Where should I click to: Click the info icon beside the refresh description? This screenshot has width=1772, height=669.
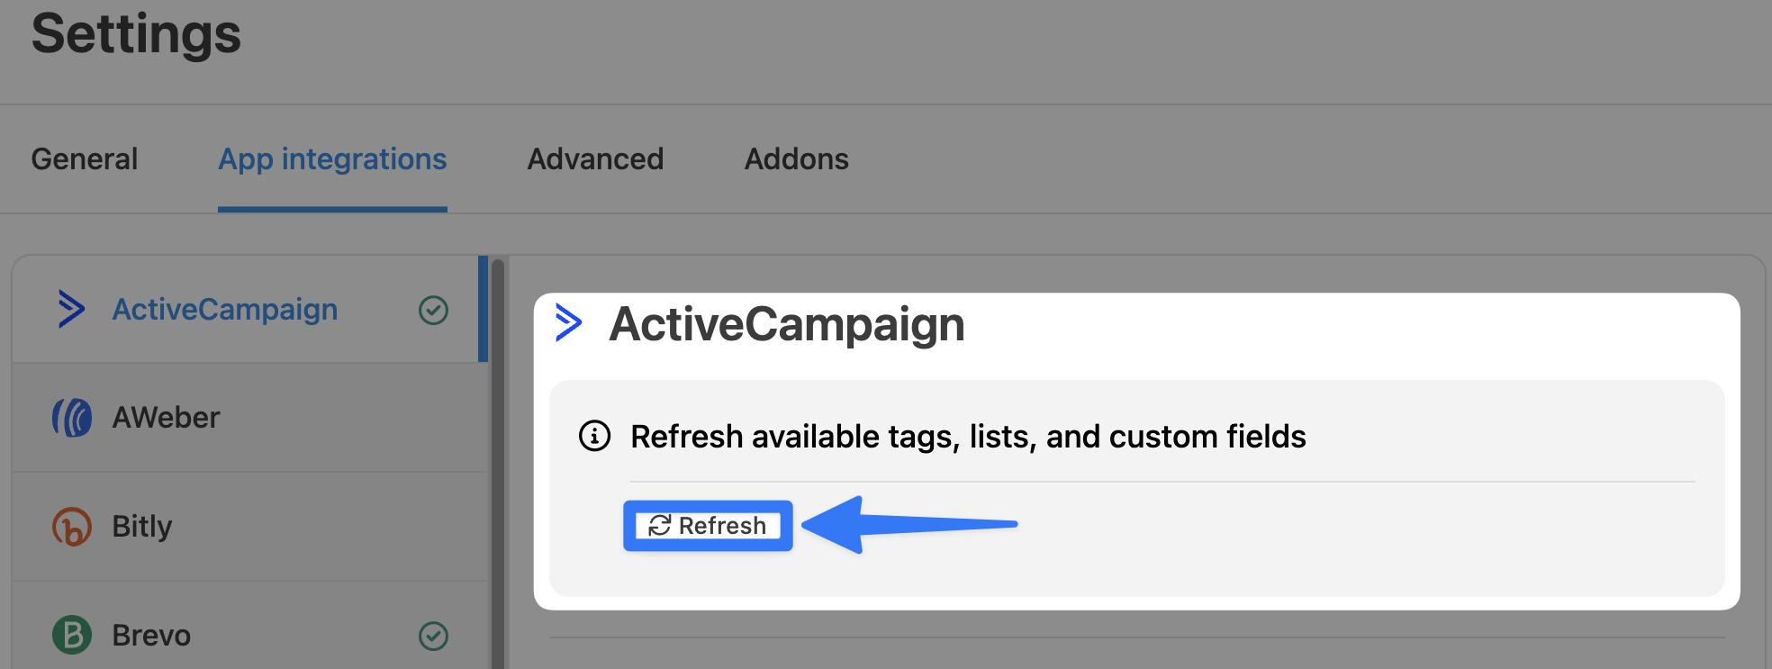pyautogui.click(x=594, y=436)
